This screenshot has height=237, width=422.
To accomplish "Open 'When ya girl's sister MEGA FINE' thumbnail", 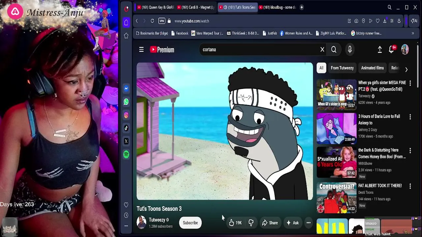I will pos(336,94).
